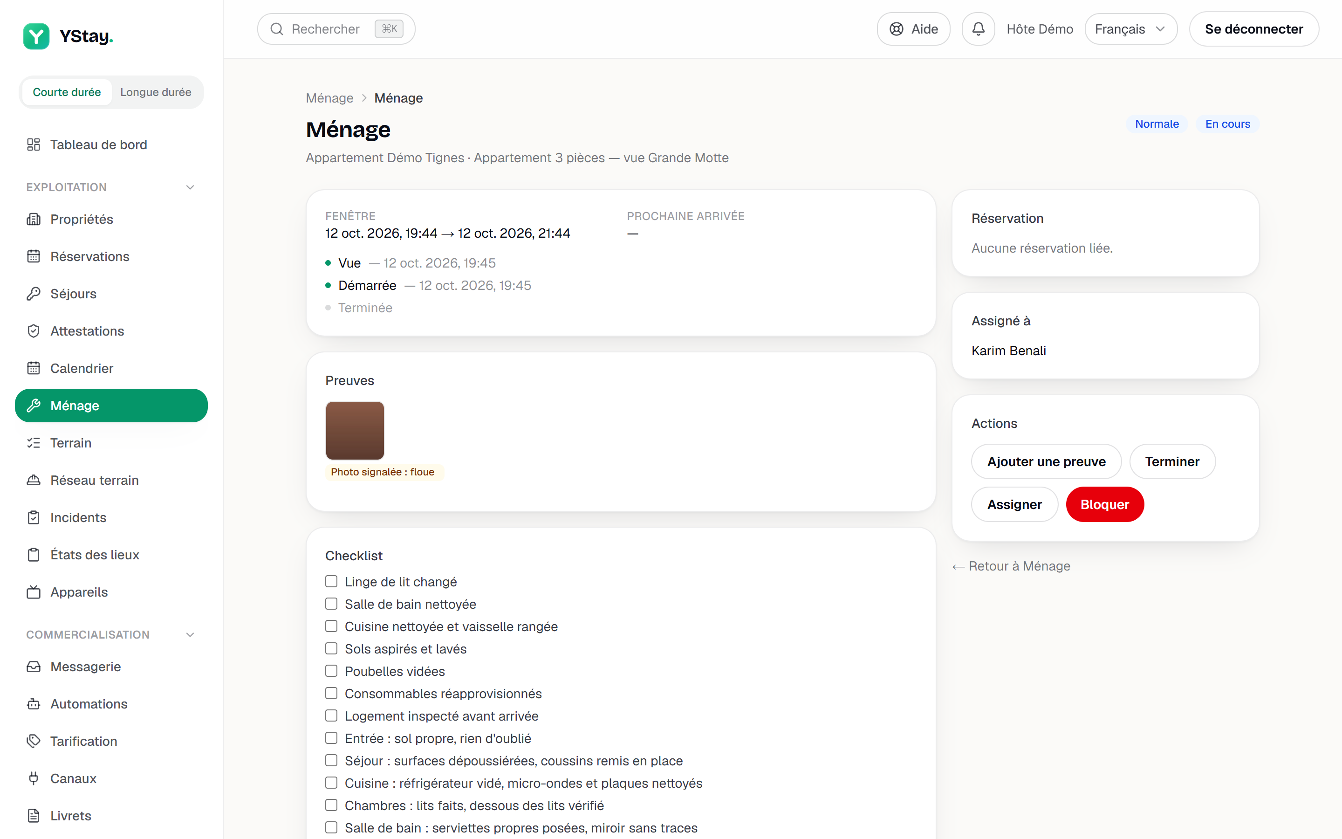Check 'Consommables réapprovisionnés'
This screenshot has width=1342, height=839.
(x=331, y=693)
